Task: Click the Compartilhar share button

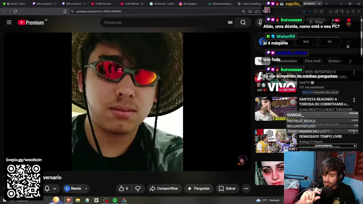Action: pos(164,188)
